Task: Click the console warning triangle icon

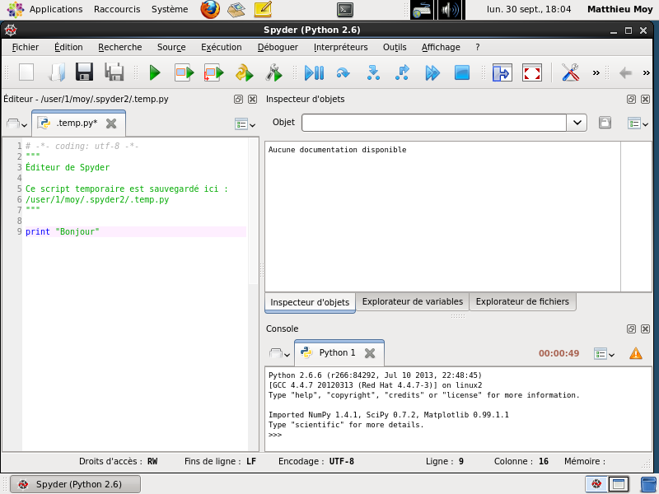Action: click(636, 353)
